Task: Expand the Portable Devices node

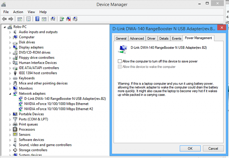Action: click(10, 114)
